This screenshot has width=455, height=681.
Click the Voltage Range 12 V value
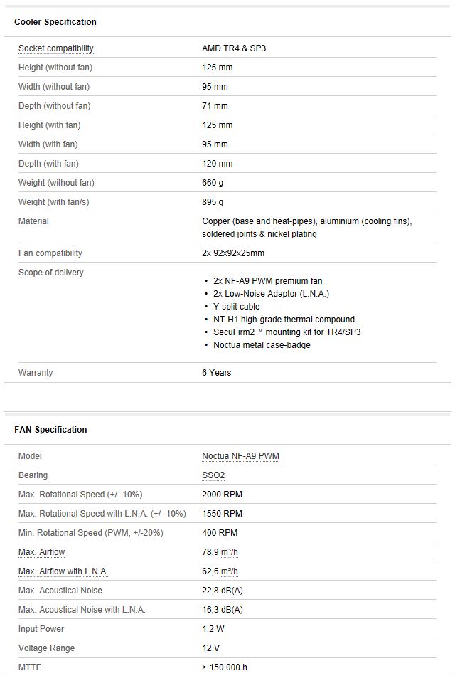[x=212, y=648]
